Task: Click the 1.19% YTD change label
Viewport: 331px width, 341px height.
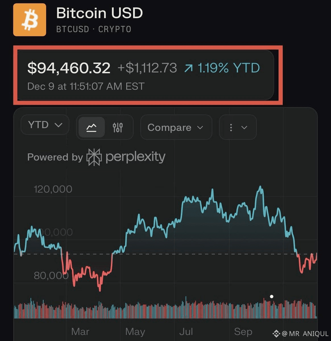Action: (229, 68)
